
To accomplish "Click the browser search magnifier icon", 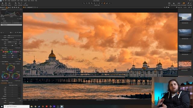I will pos(191,7).
